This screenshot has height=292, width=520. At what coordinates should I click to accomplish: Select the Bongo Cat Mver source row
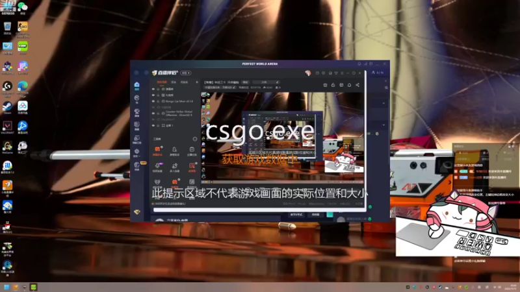click(x=175, y=101)
